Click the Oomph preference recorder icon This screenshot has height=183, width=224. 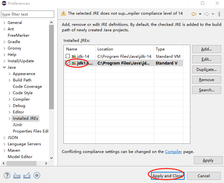coord(37,175)
